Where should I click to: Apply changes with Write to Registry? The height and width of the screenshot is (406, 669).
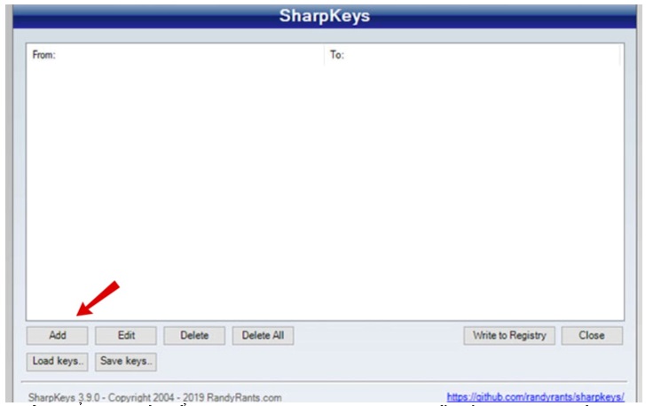click(x=509, y=336)
